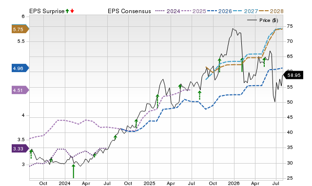Click the 3 label on EPS axis
The width and height of the screenshot is (312, 186).
tap(23, 165)
